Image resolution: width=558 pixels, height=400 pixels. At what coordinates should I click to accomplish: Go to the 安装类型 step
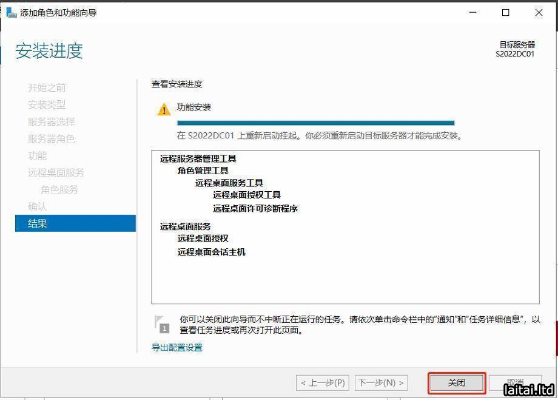pos(47,105)
